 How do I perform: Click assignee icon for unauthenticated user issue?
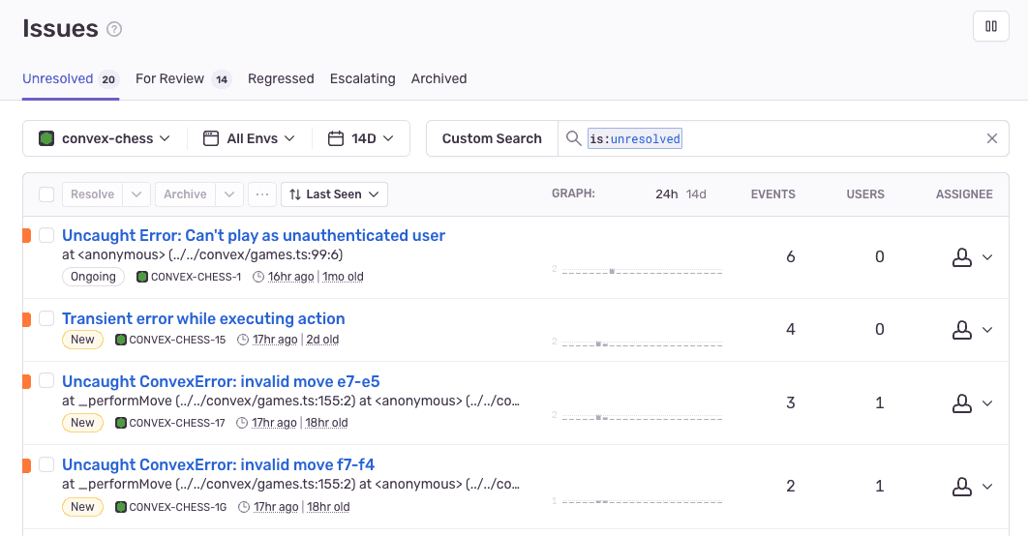point(962,257)
